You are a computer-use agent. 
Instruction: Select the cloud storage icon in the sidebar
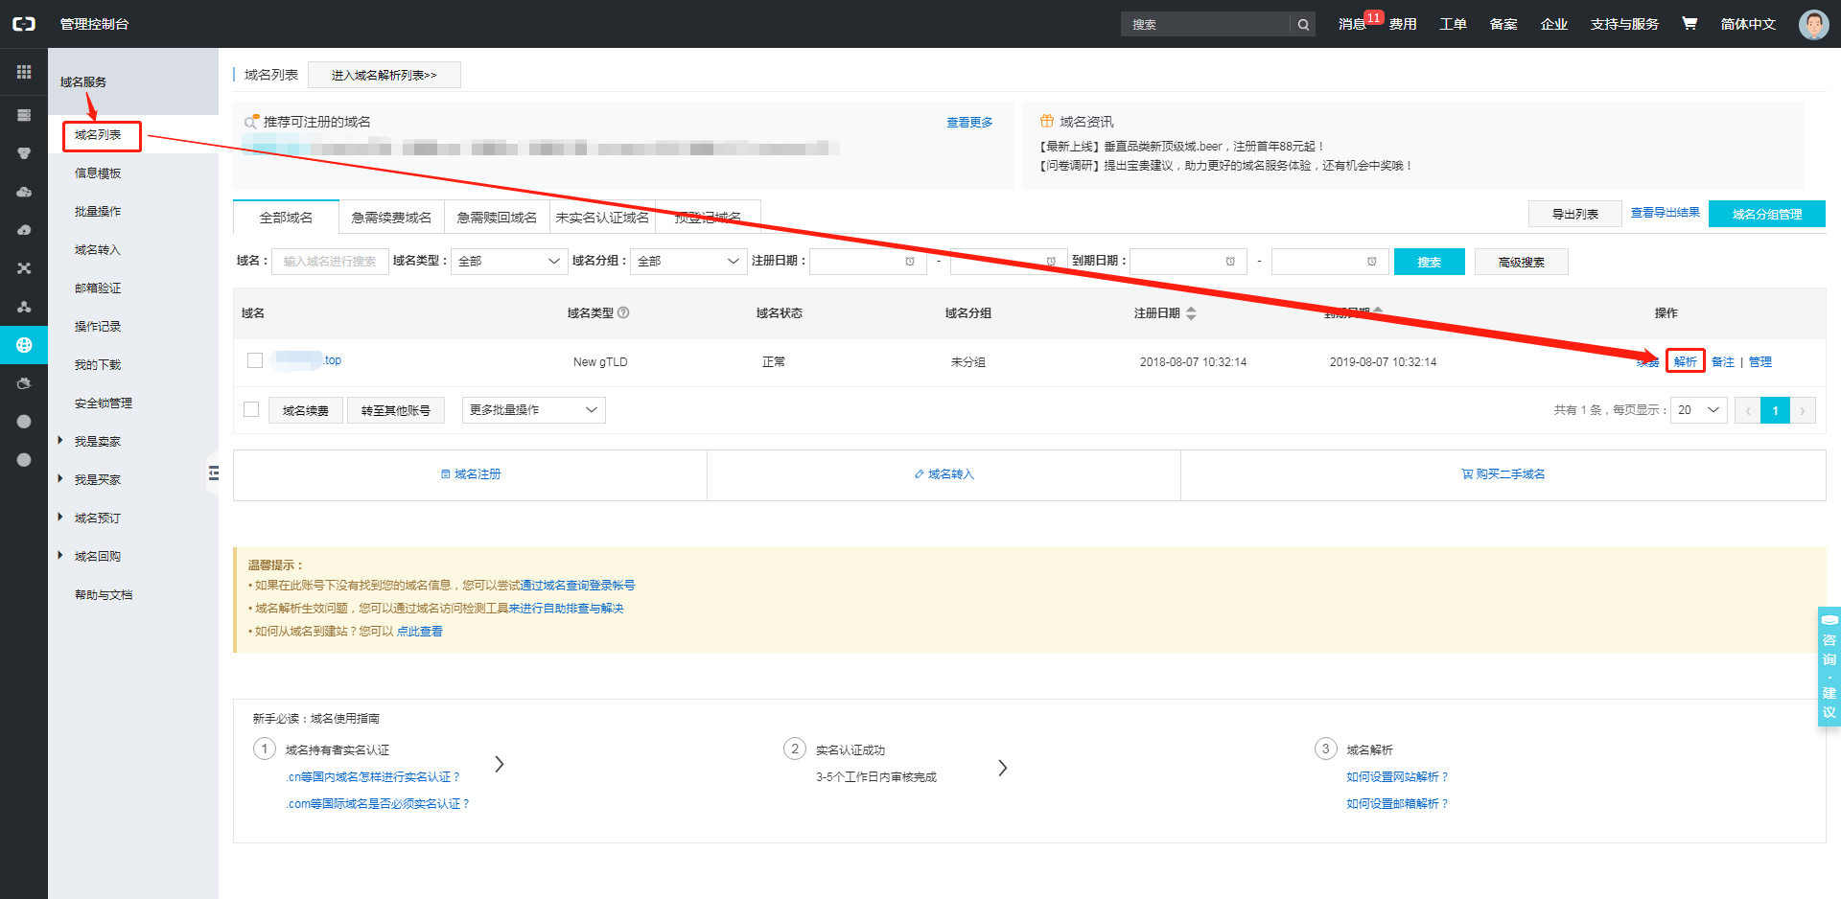(x=24, y=192)
